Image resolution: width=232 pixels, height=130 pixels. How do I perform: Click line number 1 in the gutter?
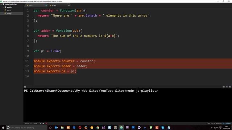tap(28, 10)
